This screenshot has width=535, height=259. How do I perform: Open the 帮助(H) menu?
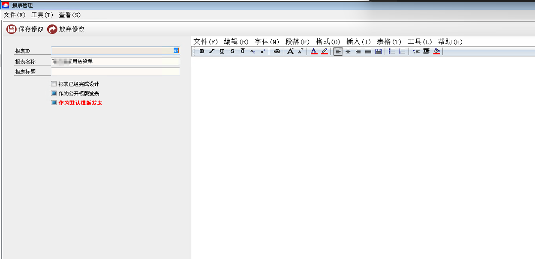[450, 42]
